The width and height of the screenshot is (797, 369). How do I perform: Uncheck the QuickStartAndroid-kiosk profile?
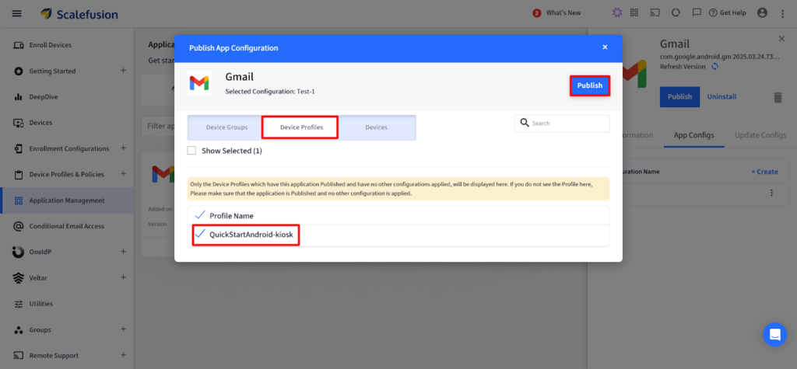[200, 235]
